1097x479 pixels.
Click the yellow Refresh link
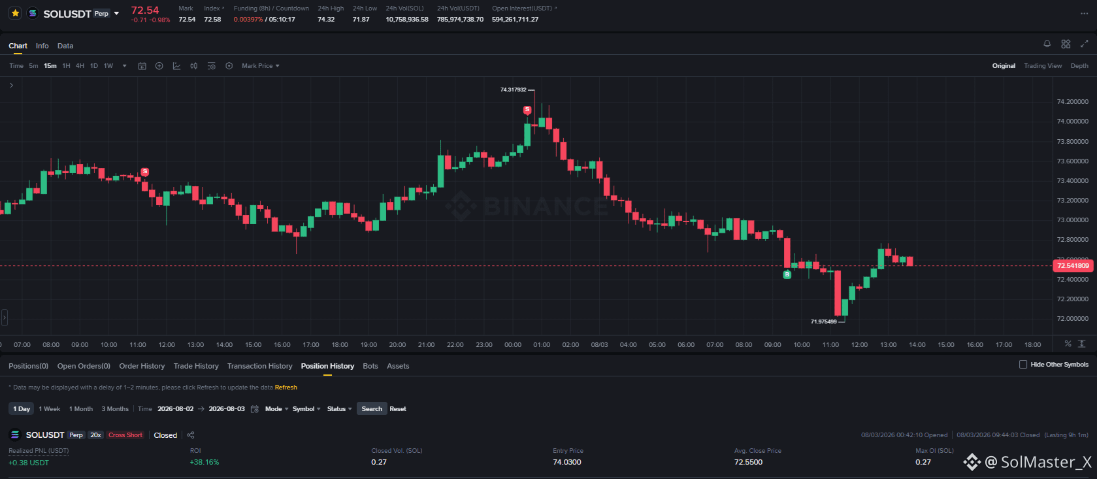pos(286,388)
